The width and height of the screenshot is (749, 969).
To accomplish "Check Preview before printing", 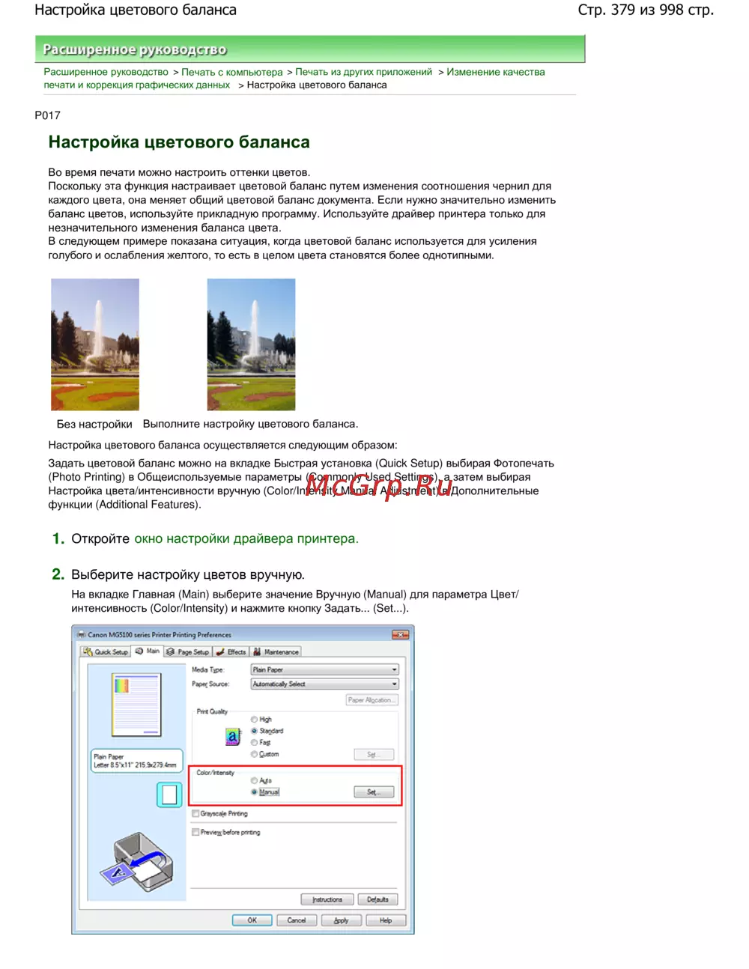I will tap(195, 832).
